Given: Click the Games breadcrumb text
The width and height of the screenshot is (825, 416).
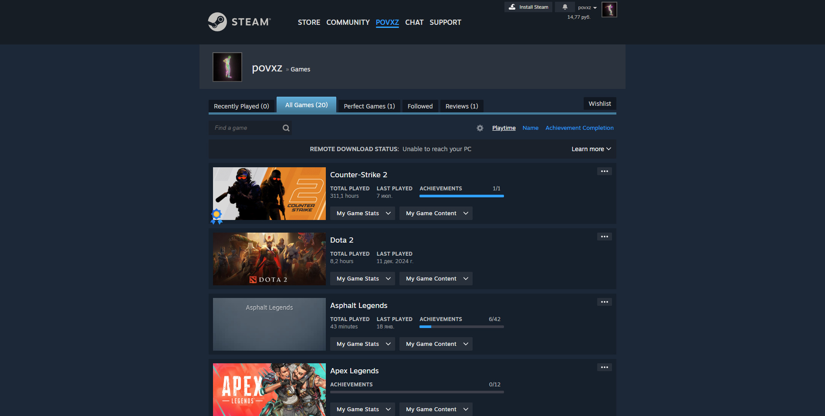Looking at the screenshot, I should pyautogui.click(x=301, y=69).
